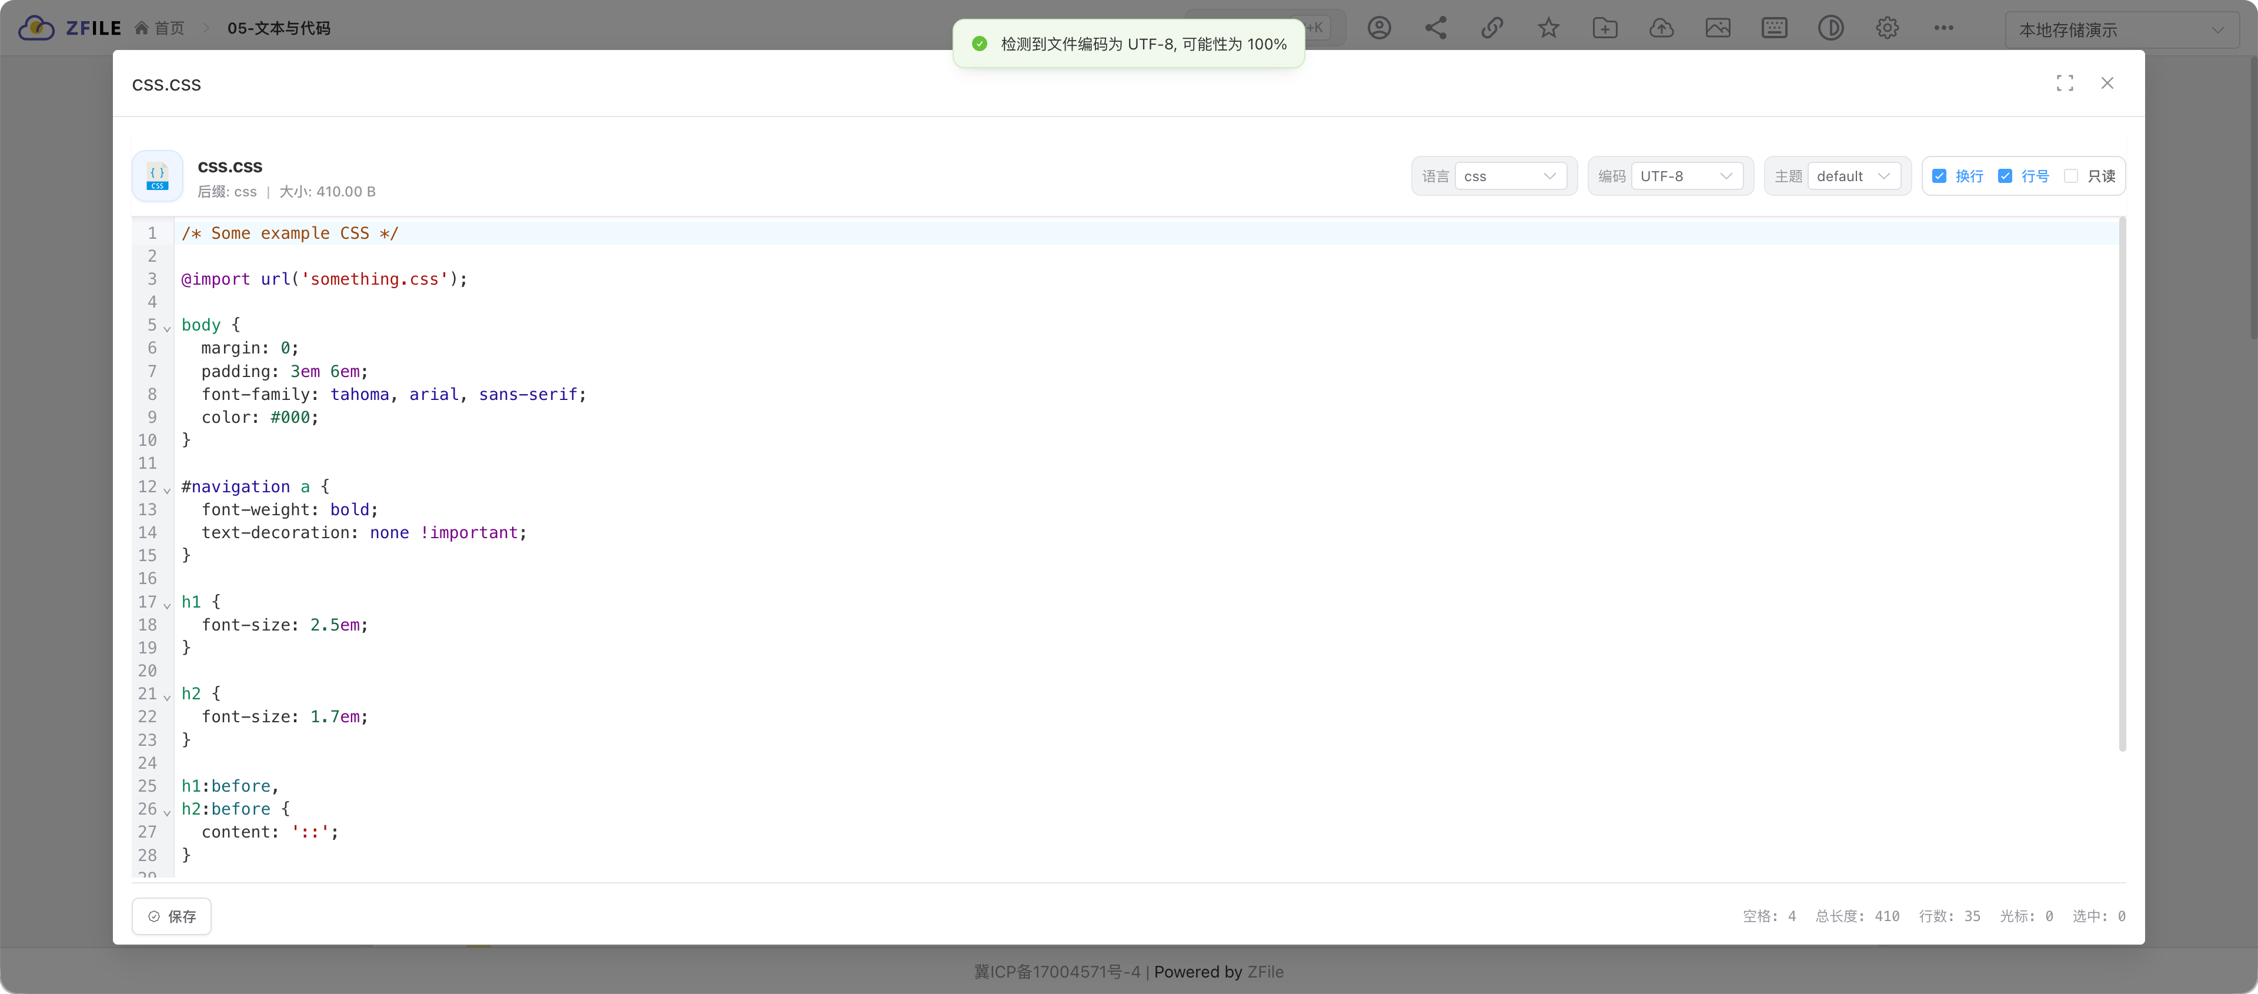Click the css file type icon
The height and width of the screenshot is (994, 2258).
click(158, 176)
